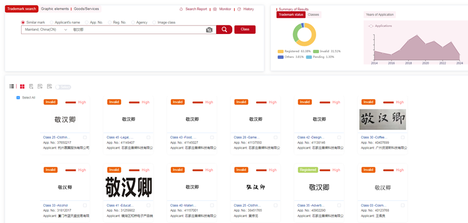The image size is (468, 223).
Task: Open calligraphy trademark image on Class 30 card
Action: click(x=382, y=119)
